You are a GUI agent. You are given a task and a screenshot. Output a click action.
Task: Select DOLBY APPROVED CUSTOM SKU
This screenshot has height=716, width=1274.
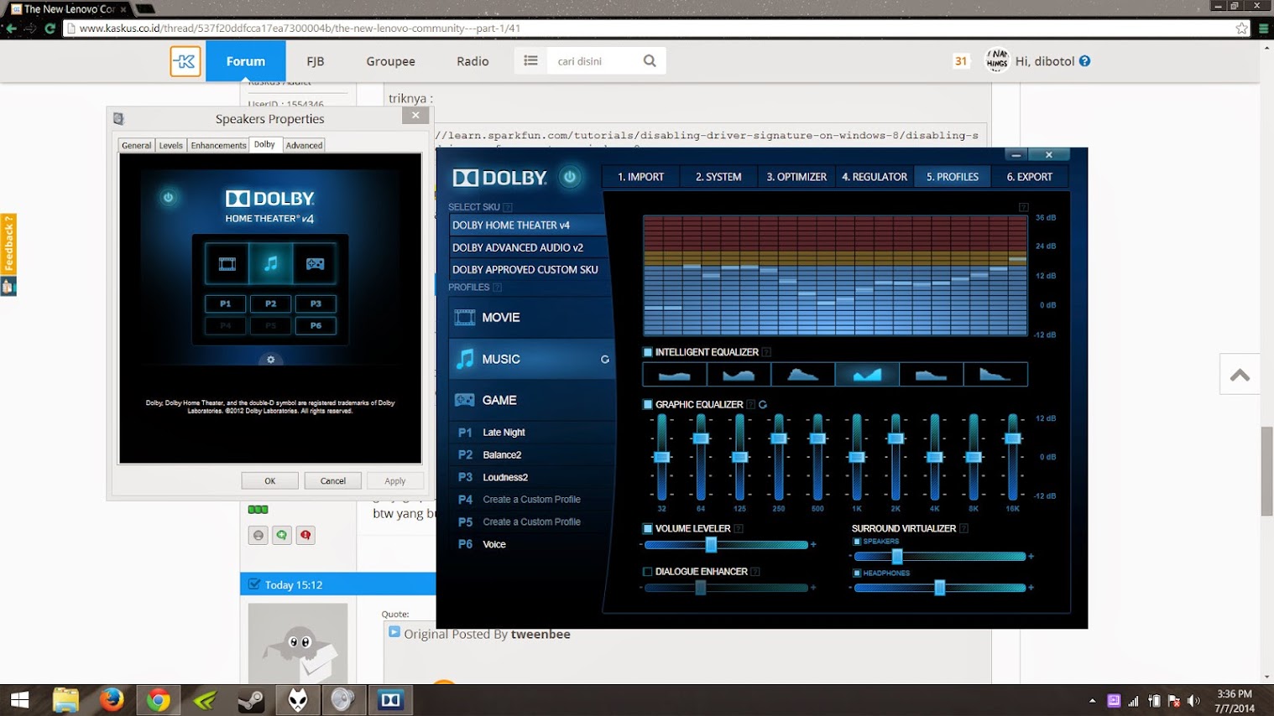(527, 269)
